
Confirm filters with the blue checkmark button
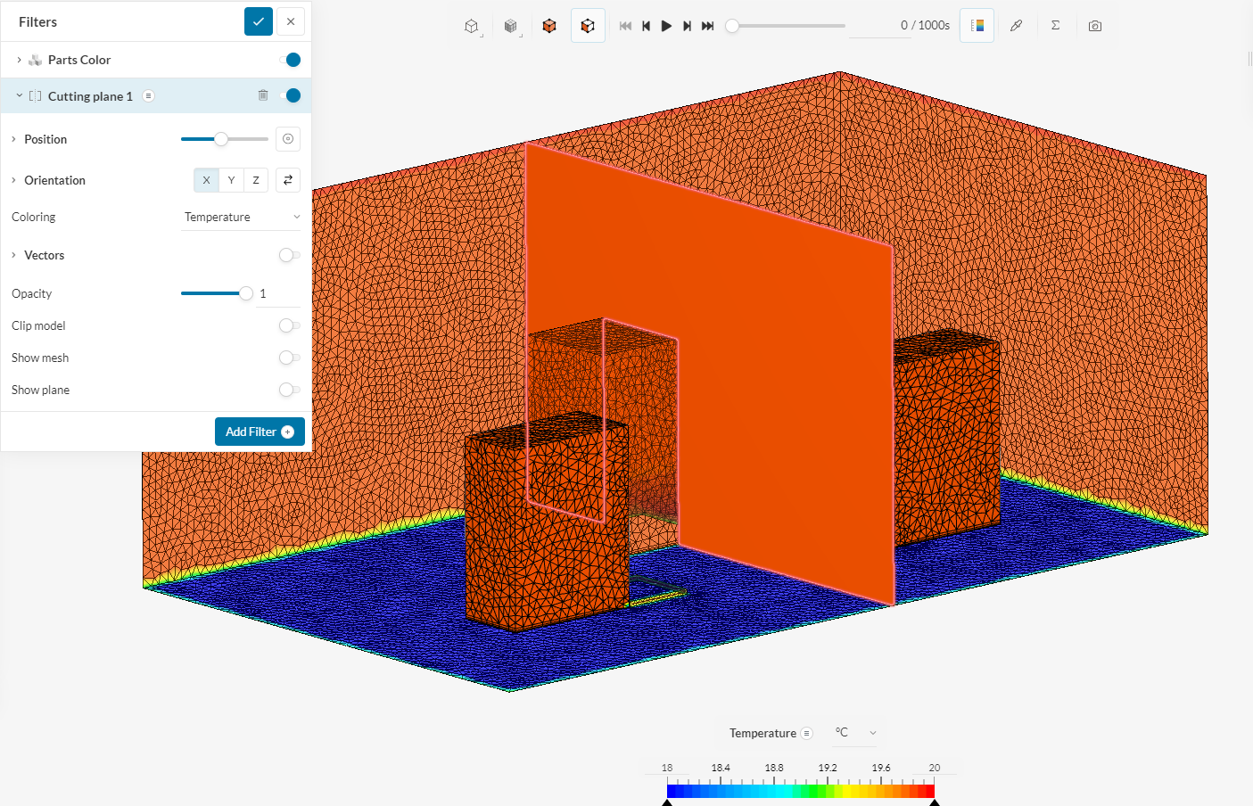(x=258, y=21)
